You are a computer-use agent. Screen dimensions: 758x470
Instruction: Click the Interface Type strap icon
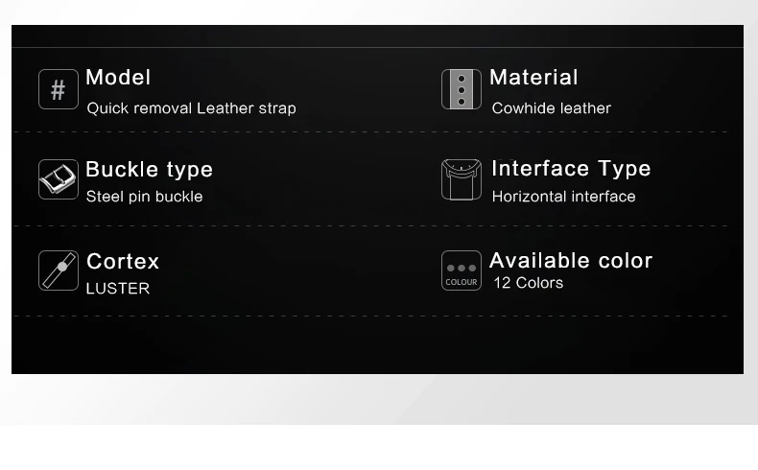click(462, 179)
